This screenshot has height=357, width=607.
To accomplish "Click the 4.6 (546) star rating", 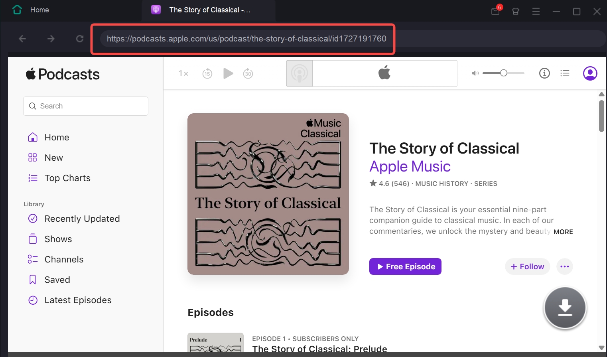I will [389, 183].
